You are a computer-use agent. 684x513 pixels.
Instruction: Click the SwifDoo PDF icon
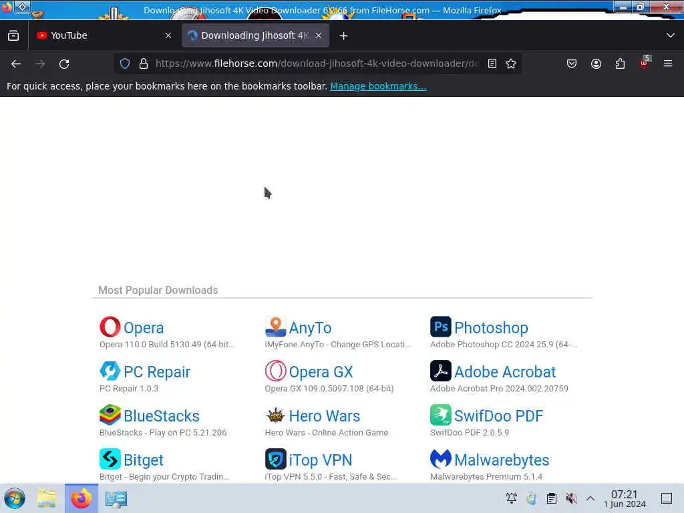[x=441, y=415]
